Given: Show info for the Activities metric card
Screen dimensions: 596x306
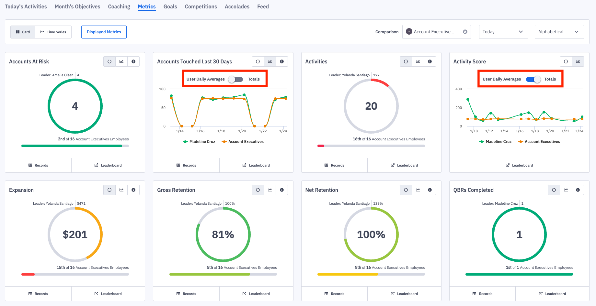Looking at the screenshot, I should pyautogui.click(x=430, y=61).
